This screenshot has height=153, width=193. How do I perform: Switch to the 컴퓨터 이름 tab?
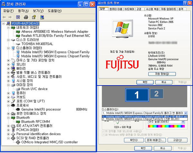(116, 9)
